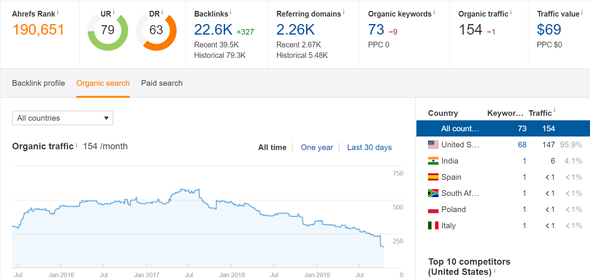The image size is (590, 279).
Task: Click the Backlinks info icon
Action: click(x=230, y=12)
